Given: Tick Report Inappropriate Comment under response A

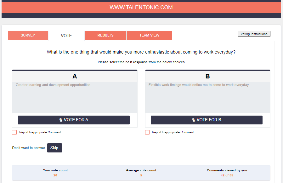Looking at the screenshot, I should coord(14,132).
